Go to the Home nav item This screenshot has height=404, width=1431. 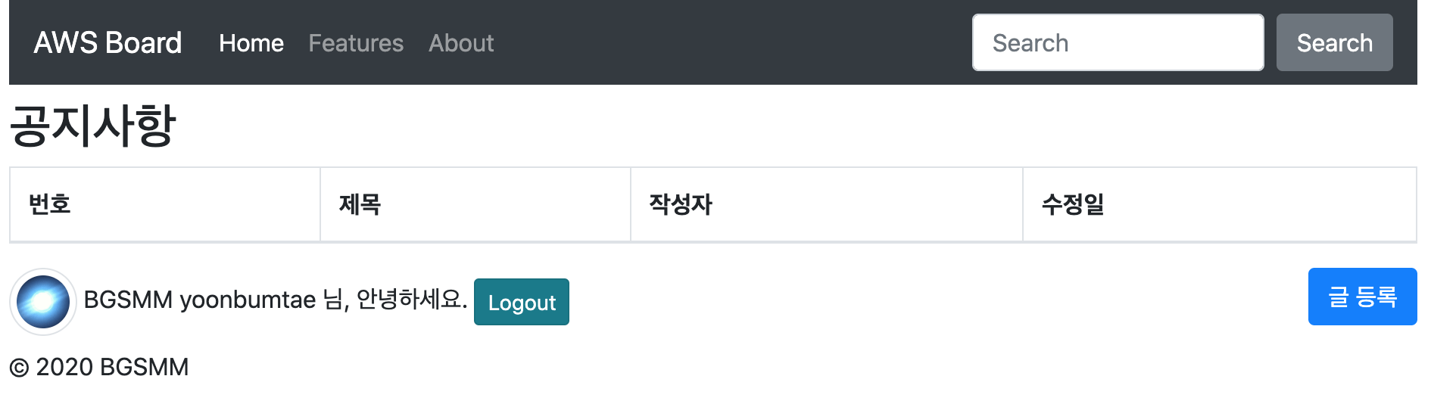pyautogui.click(x=251, y=43)
